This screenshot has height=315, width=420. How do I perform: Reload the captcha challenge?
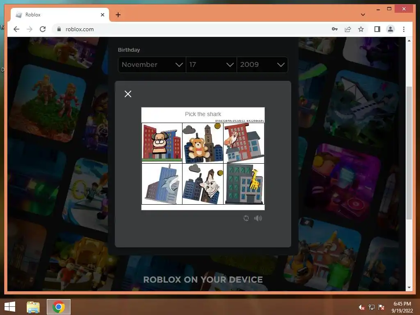(x=246, y=218)
